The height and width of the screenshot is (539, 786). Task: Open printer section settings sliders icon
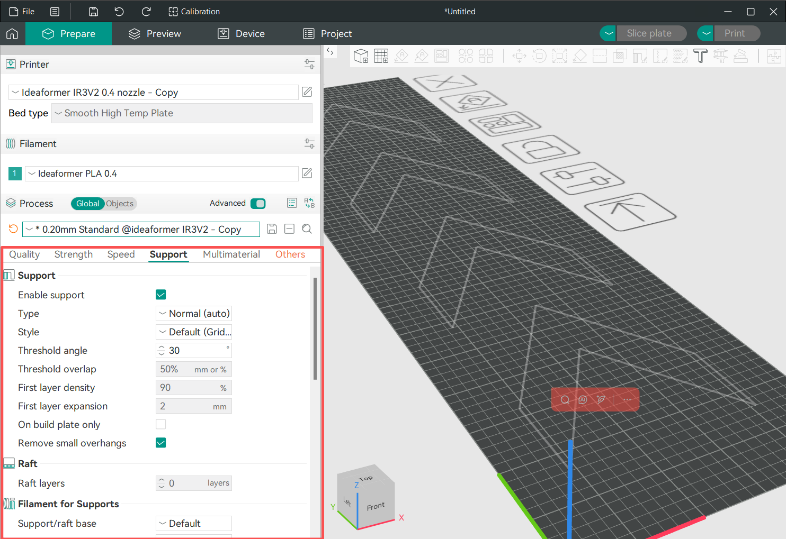309,65
